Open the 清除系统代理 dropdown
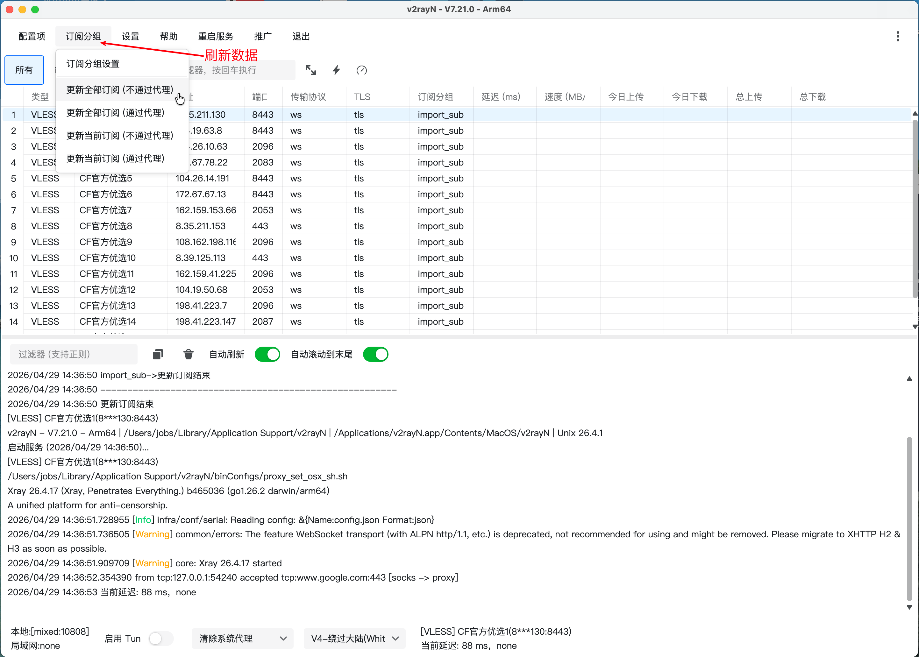 point(242,639)
